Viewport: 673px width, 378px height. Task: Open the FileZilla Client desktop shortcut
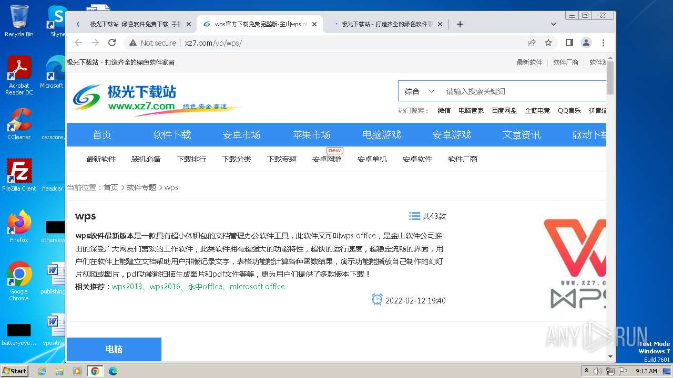[19, 175]
